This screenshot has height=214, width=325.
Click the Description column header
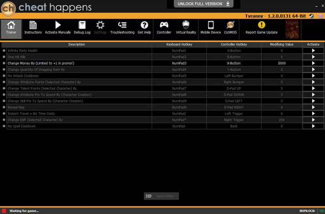(77, 44)
